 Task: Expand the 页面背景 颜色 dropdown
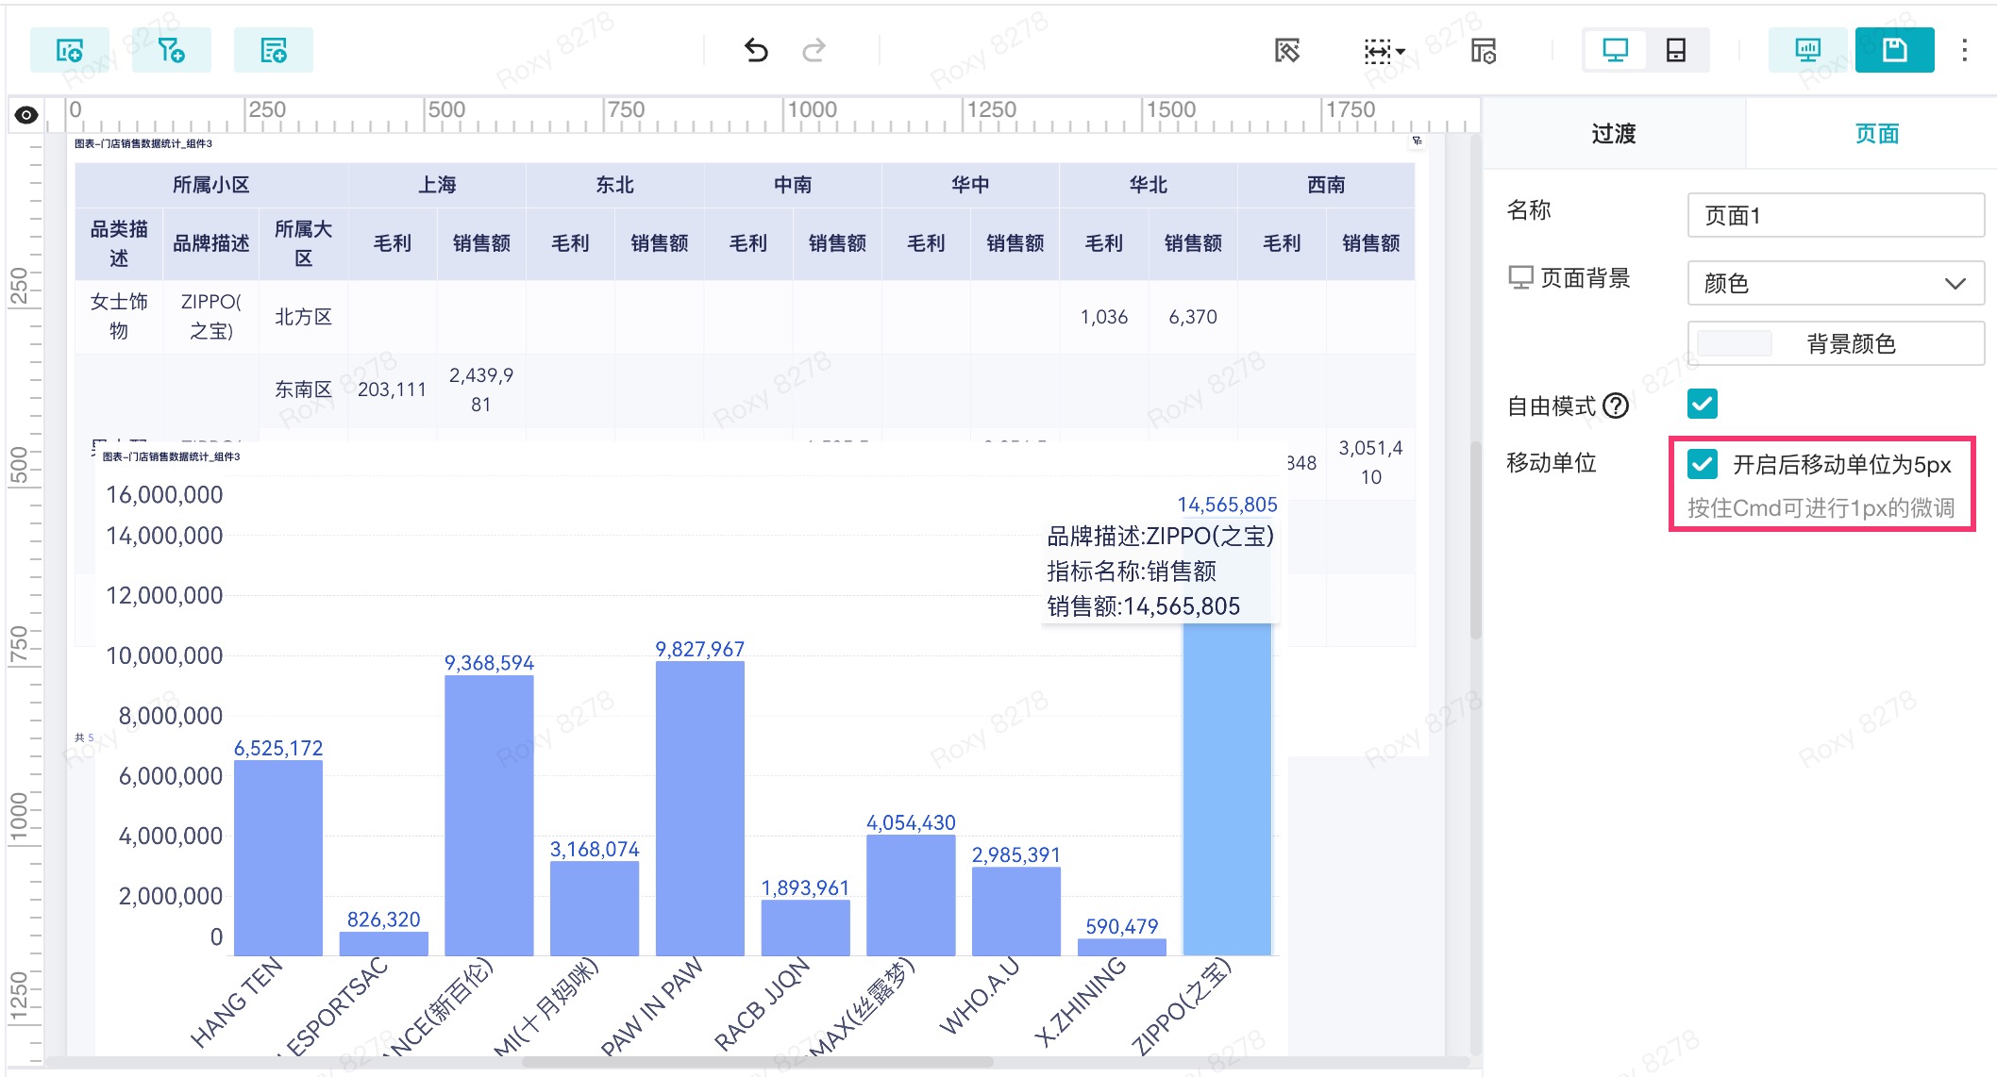point(1835,283)
